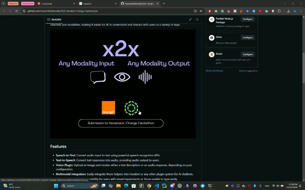The height and width of the screenshot is (190, 305).
Task: Open File Explorer from the taskbar
Action: tap(118, 186)
